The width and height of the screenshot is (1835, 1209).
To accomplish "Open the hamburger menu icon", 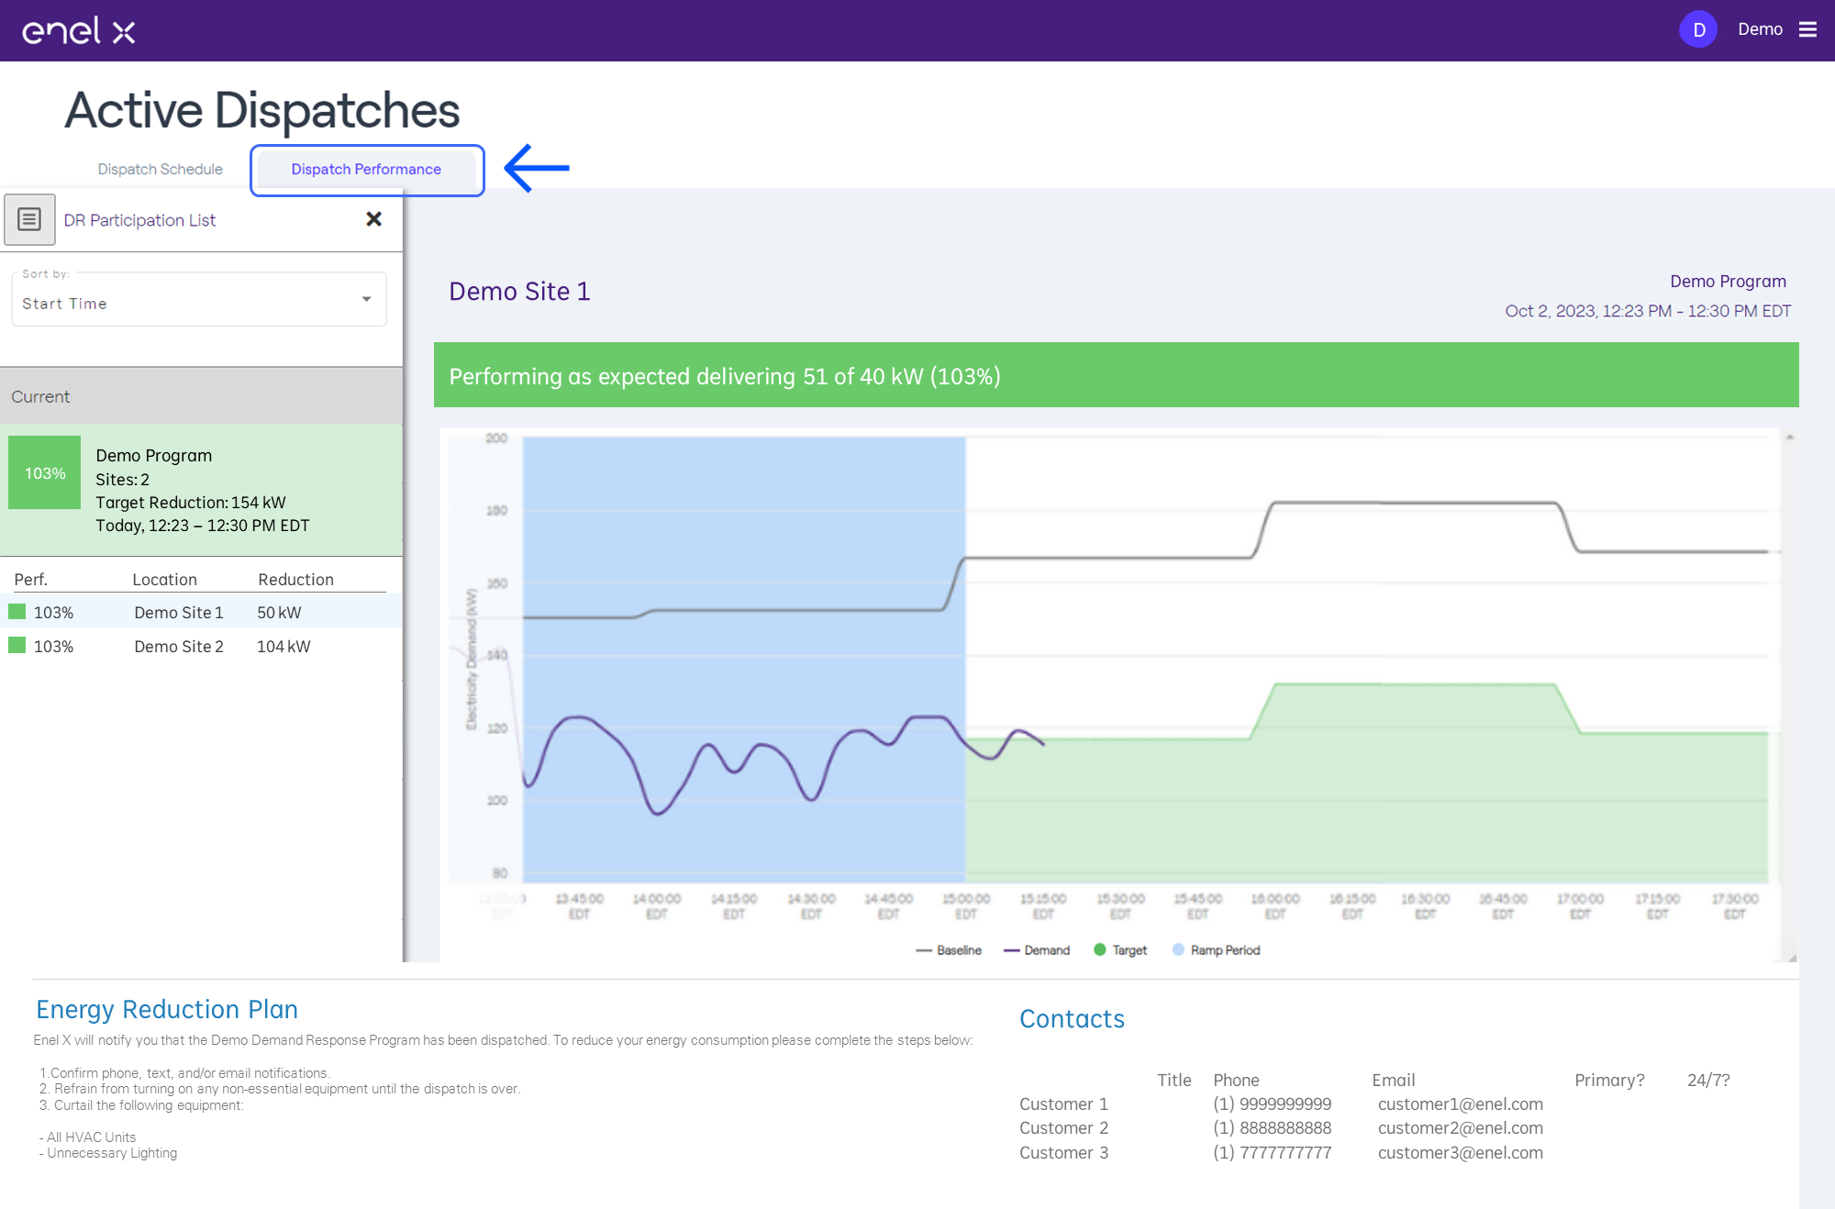I will [x=1807, y=29].
